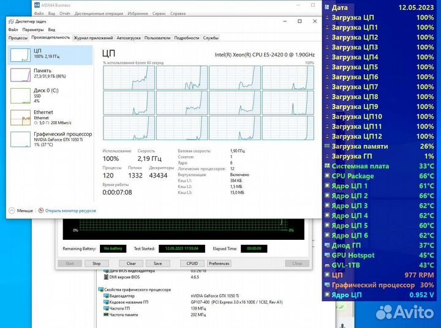Screen dimensions: 441x328
Task: Open Preferences in the stability test window
Action: 219,264
